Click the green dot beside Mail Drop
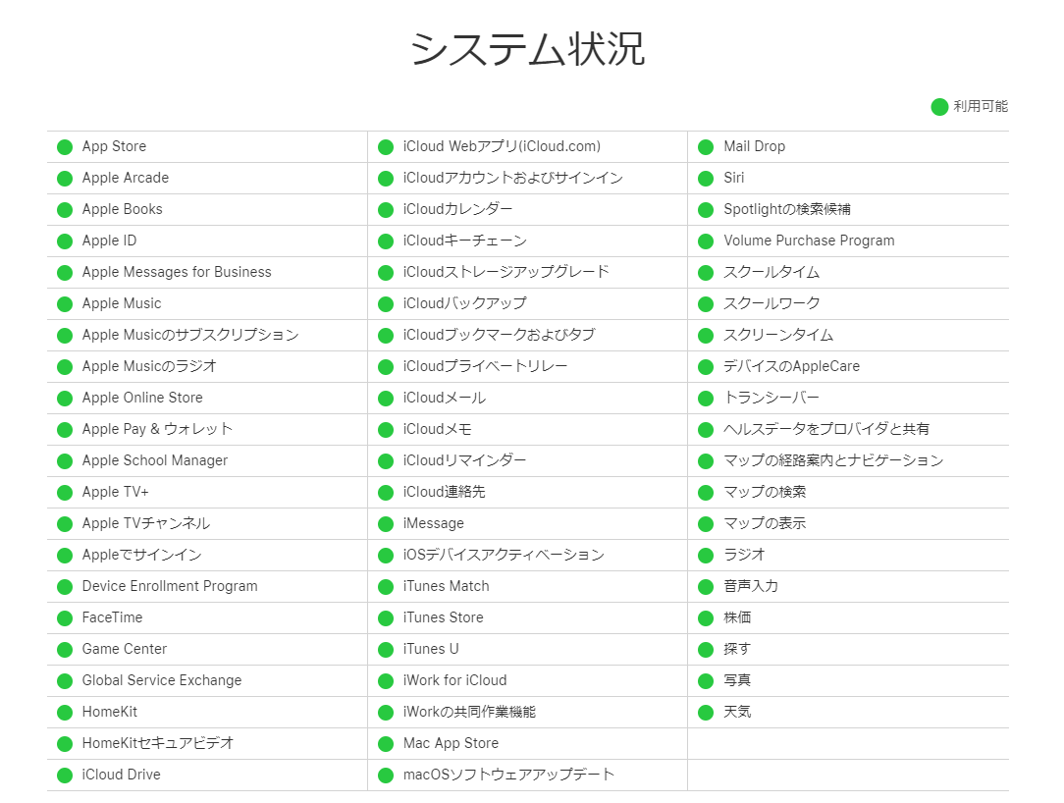Image resolution: width=1064 pixels, height=803 pixels. tap(706, 147)
